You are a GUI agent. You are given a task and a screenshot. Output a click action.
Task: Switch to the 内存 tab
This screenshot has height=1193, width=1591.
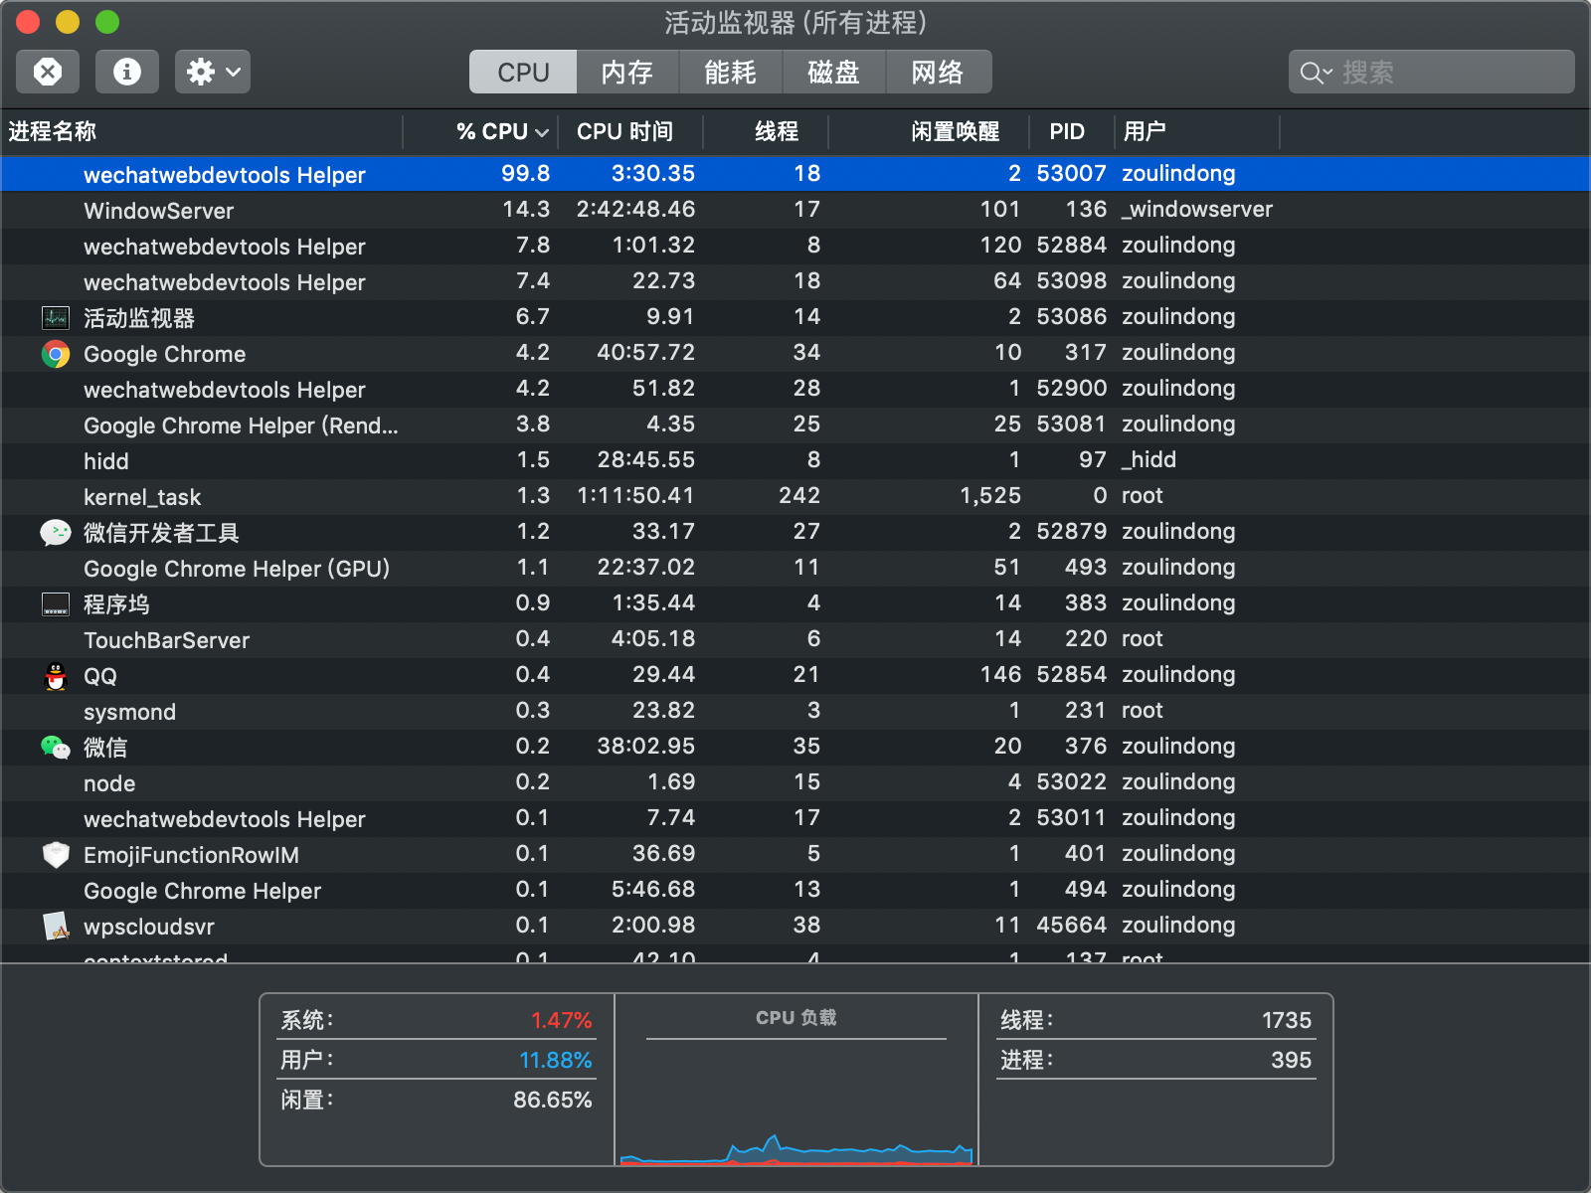[627, 72]
